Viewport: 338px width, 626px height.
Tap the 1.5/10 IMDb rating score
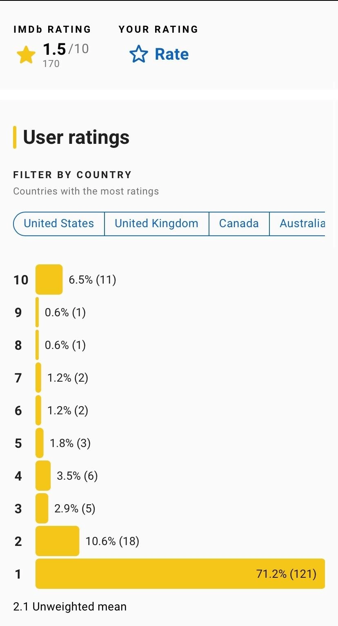pyautogui.click(x=66, y=49)
